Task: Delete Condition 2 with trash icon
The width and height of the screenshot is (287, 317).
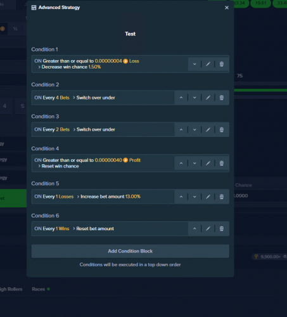Action: (222, 98)
